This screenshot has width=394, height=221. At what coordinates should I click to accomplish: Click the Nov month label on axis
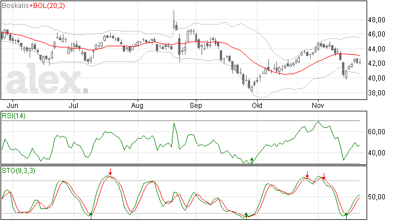coord(318,105)
